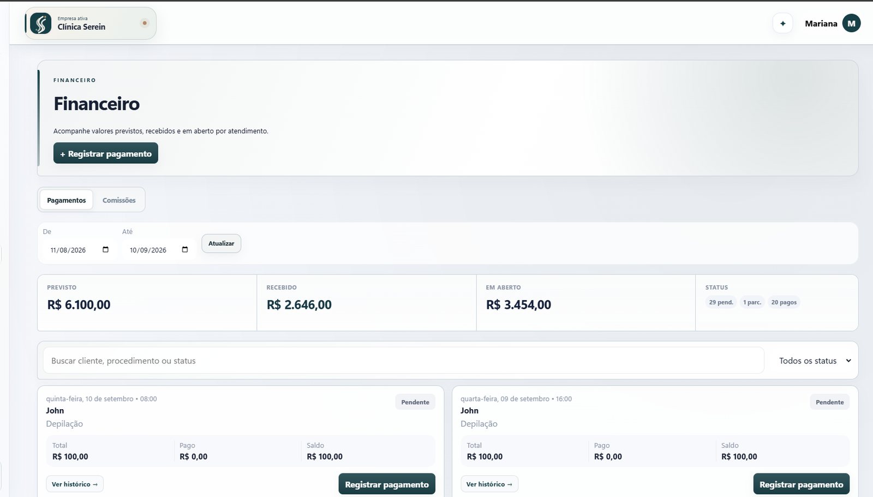Open the Todos os status dropdown
The image size is (873, 497).
point(814,361)
